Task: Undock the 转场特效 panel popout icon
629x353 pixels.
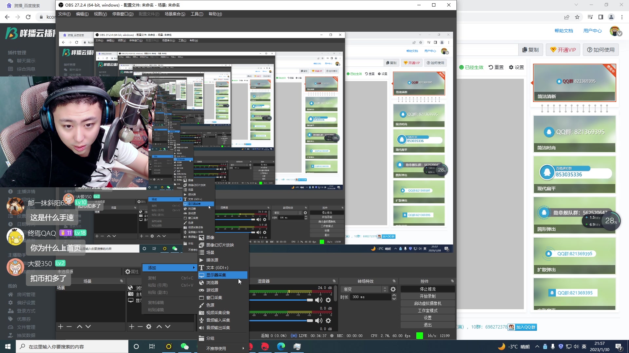Action: coord(394,281)
